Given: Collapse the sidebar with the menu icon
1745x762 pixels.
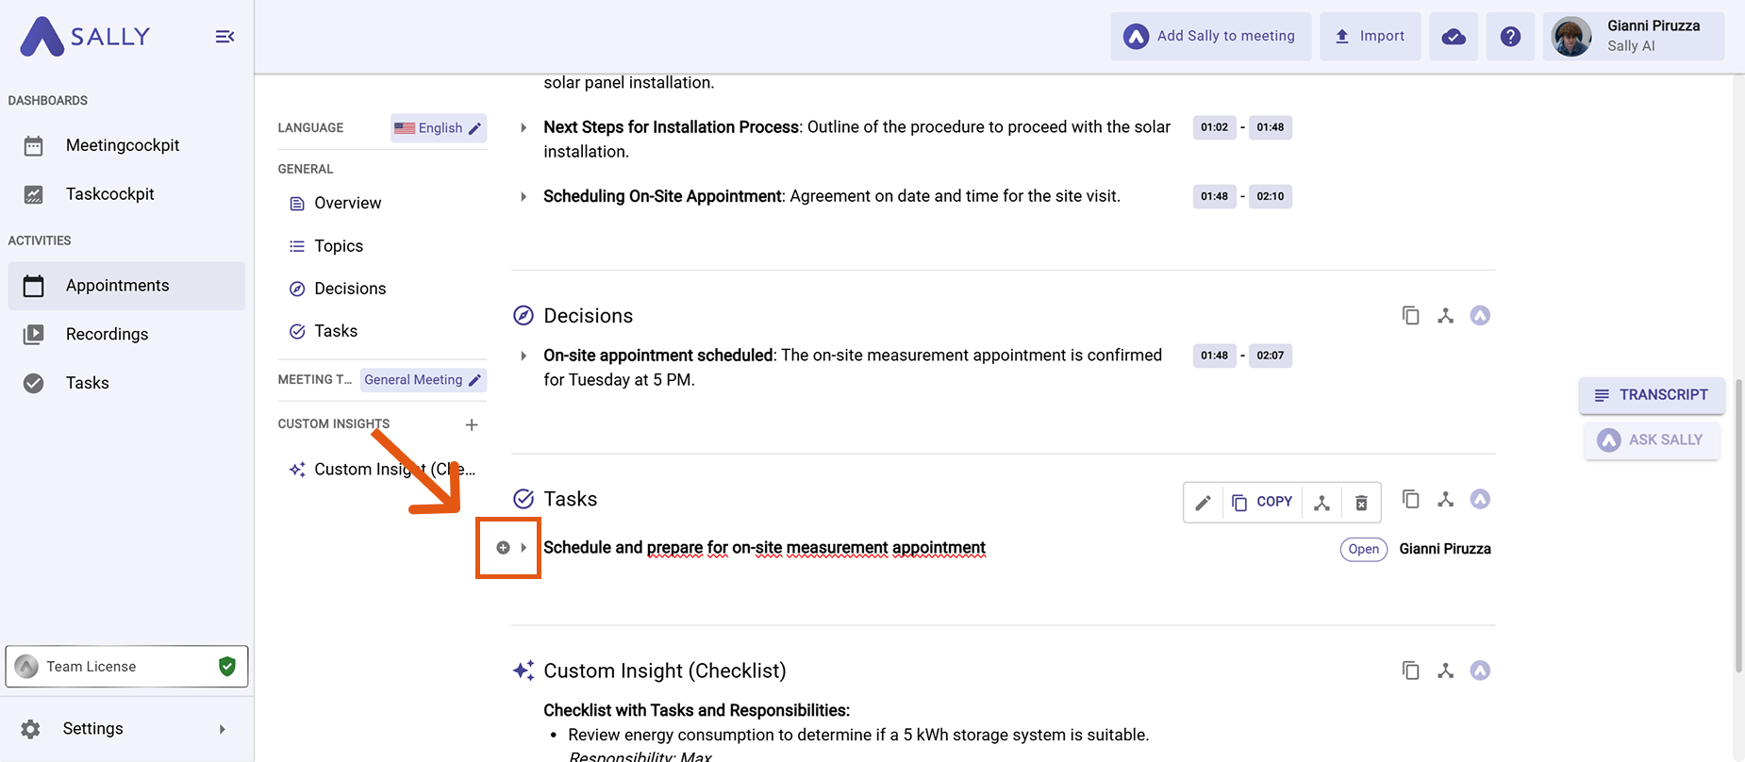Looking at the screenshot, I should click(224, 37).
